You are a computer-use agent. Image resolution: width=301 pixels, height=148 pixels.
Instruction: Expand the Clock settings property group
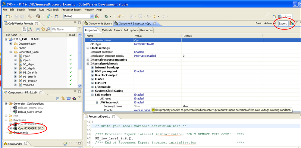coord(88,48)
